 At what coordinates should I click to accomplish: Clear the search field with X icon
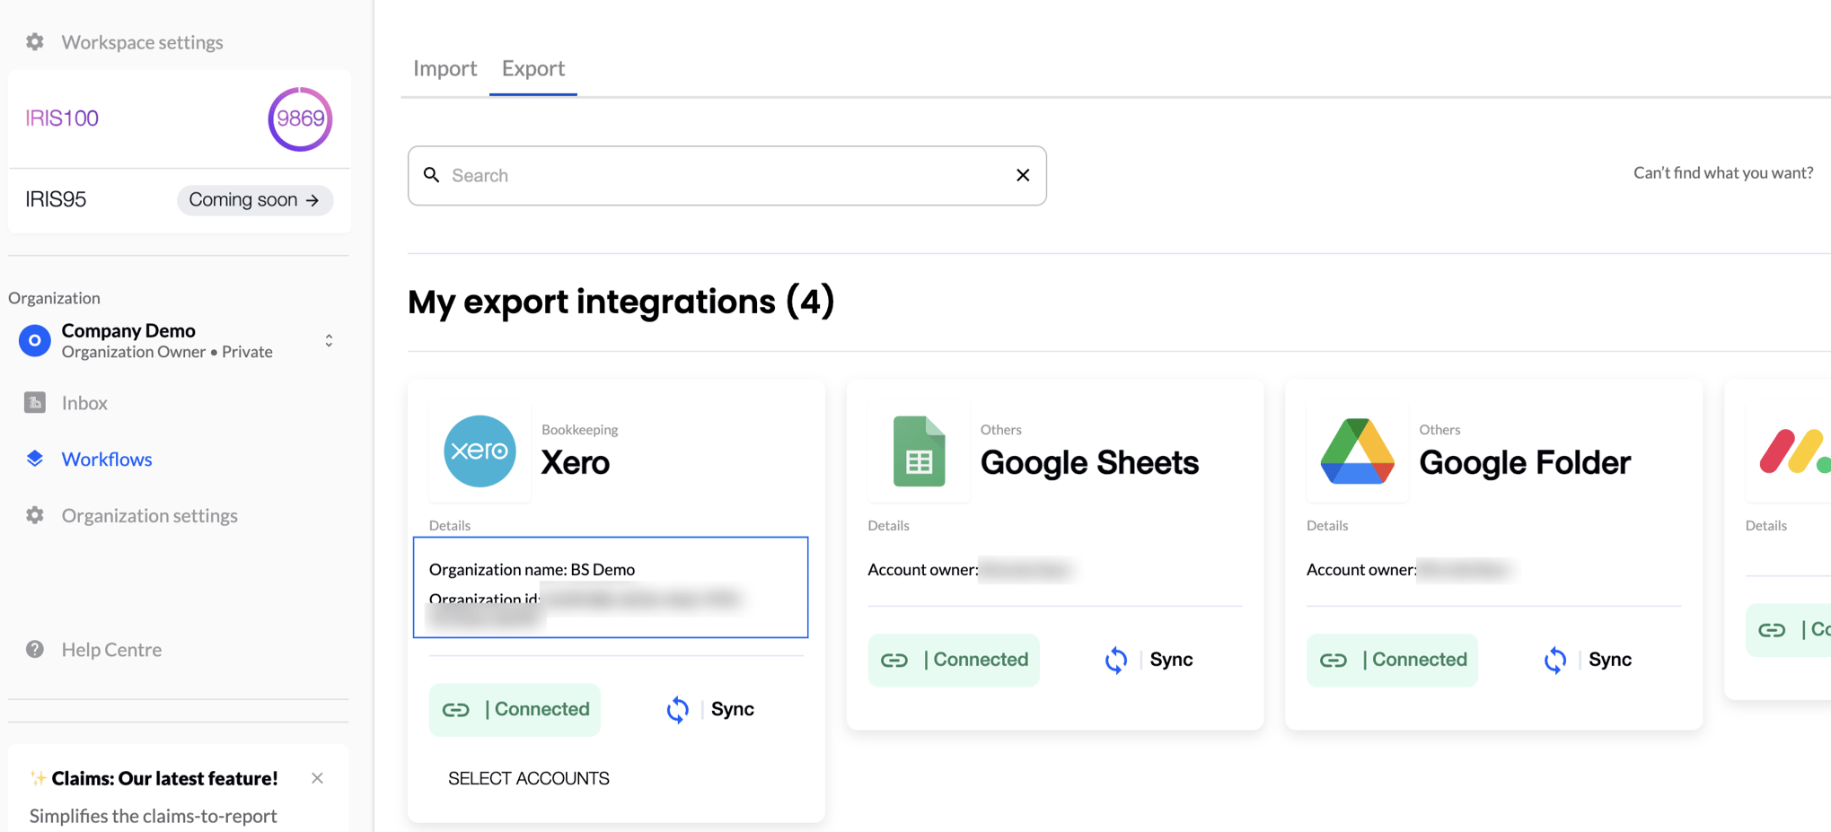tap(1023, 175)
